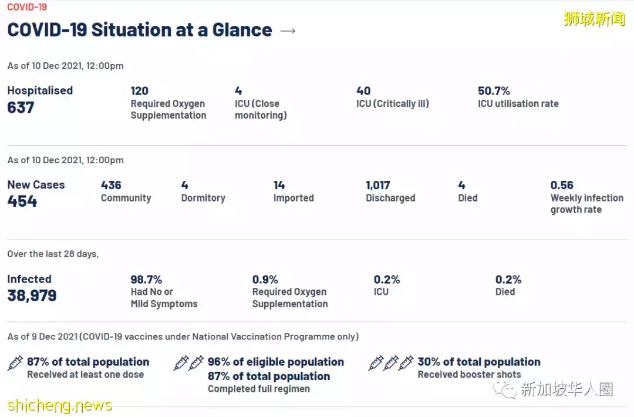Click the Infected 38,979 total
634x417 pixels.
click(32, 295)
